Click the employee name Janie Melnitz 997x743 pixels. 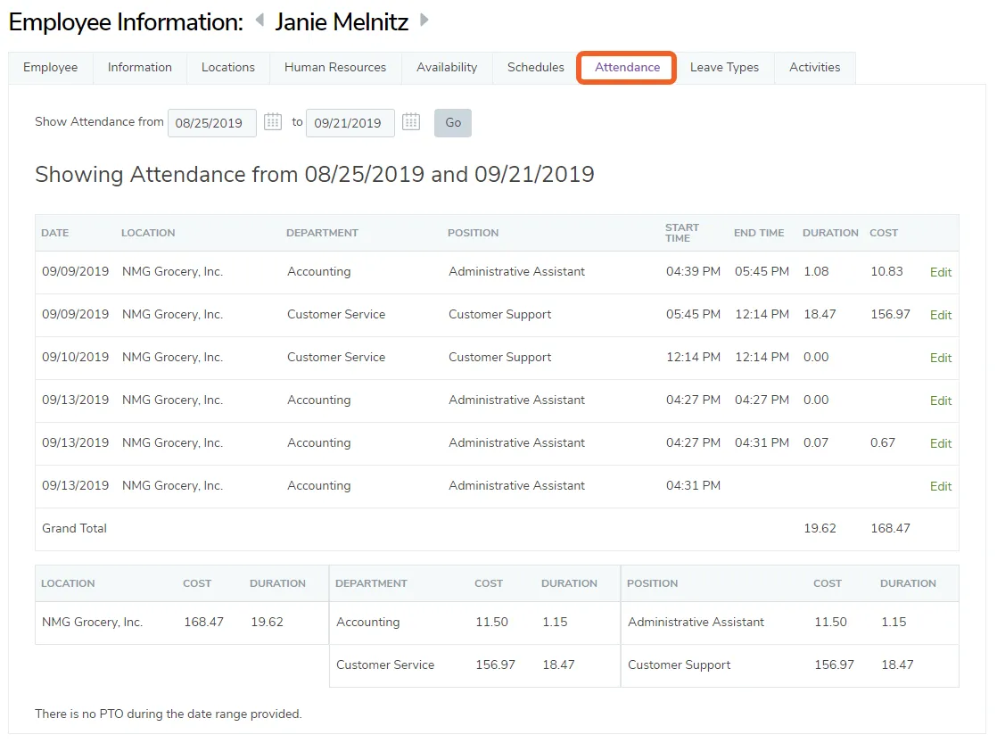click(x=342, y=22)
